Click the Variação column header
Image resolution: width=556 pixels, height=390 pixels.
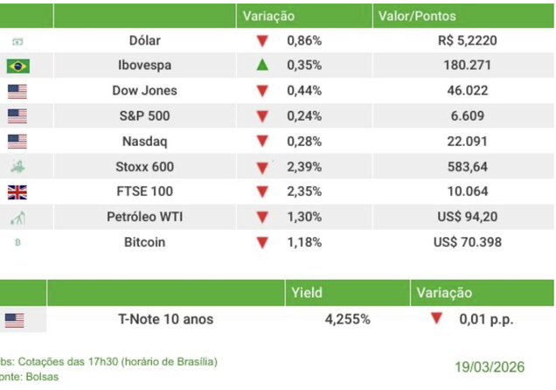[268, 16]
